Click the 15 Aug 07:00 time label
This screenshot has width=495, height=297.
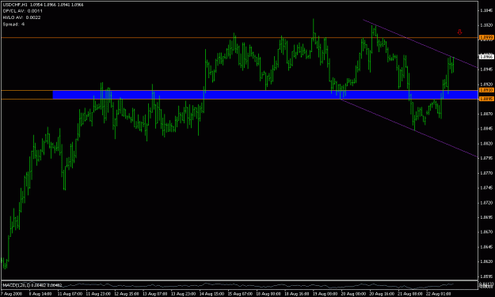240,294
